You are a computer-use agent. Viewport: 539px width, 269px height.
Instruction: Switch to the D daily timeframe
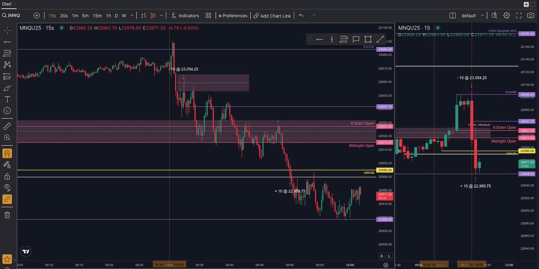(x=116, y=15)
